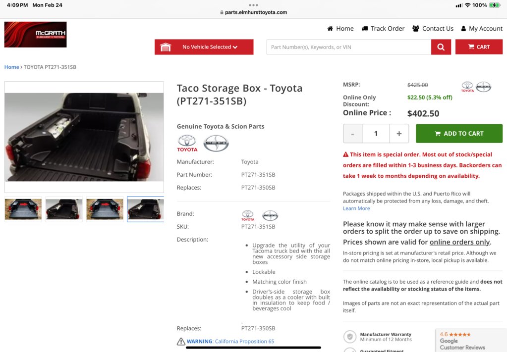Click the ADD TO CART button
Image resolution: width=507 pixels, height=352 pixels.
[x=459, y=133]
